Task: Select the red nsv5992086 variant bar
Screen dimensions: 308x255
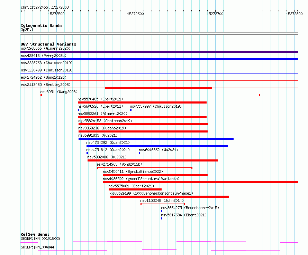Action: click(153, 160)
